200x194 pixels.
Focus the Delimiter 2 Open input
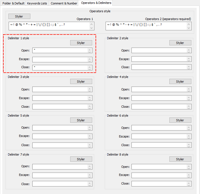click(x=159, y=50)
